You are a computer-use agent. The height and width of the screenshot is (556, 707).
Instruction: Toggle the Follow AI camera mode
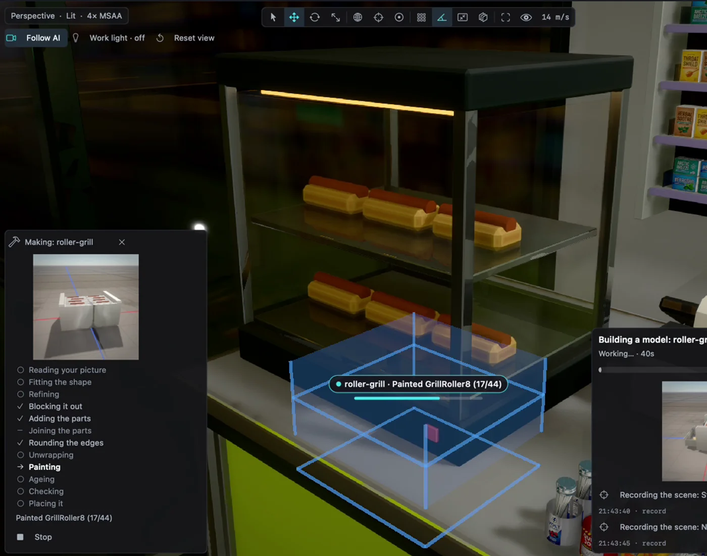(x=36, y=38)
